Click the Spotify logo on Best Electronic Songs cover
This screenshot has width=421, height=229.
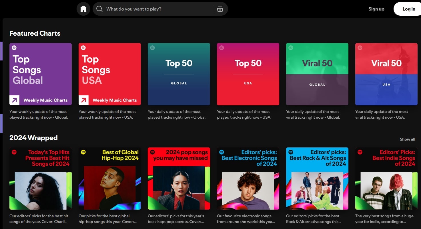coord(221,152)
